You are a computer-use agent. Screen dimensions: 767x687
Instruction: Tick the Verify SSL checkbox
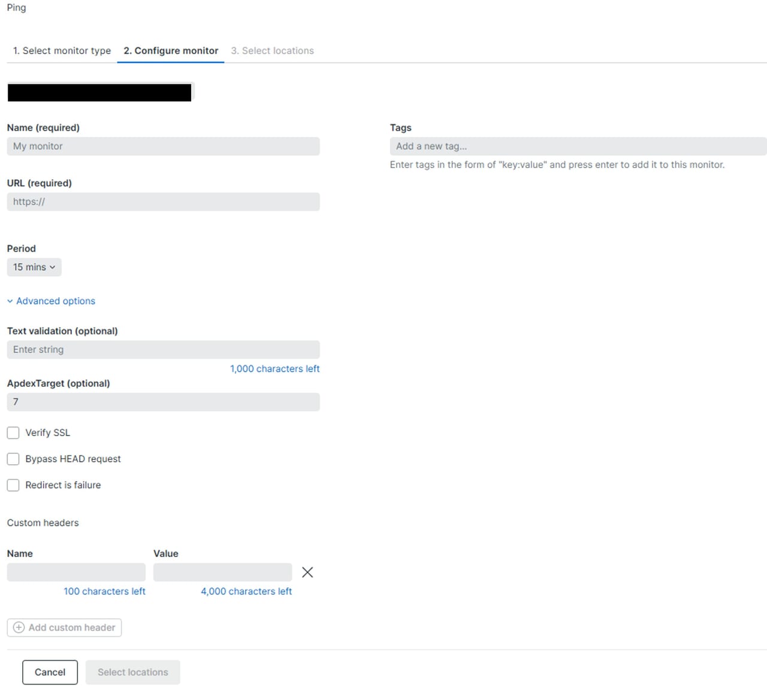pos(13,432)
